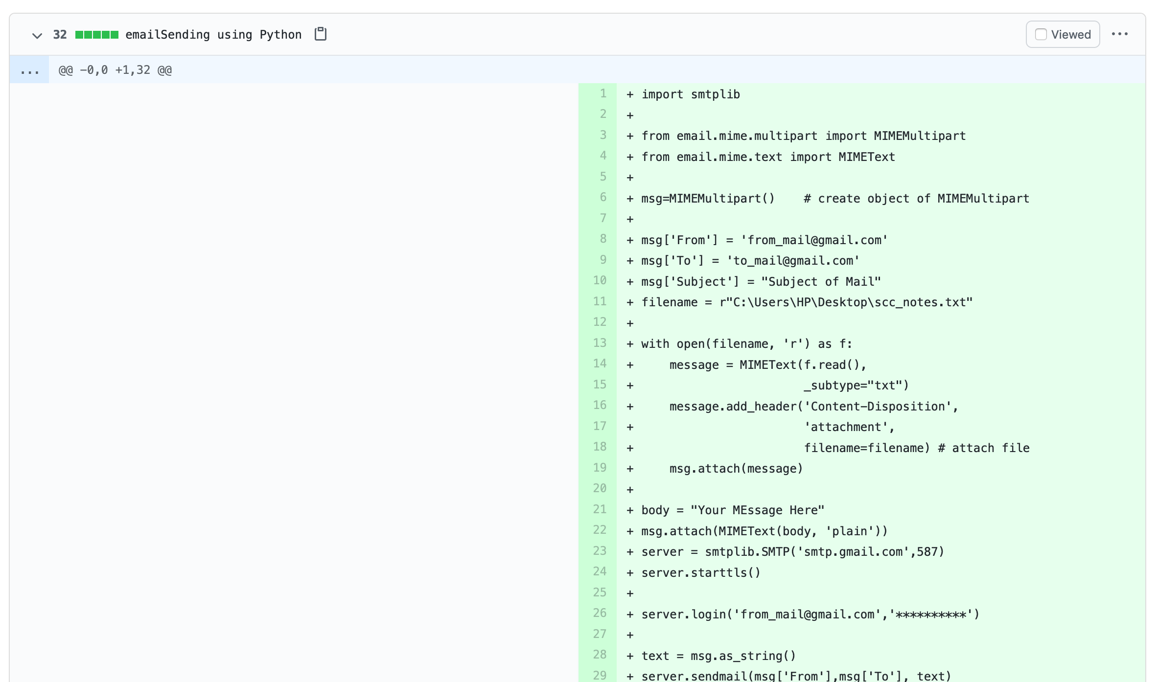Click the msg['From'] assignment line
Image resolution: width=1158 pixels, height=682 pixels.
tap(764, 240)
